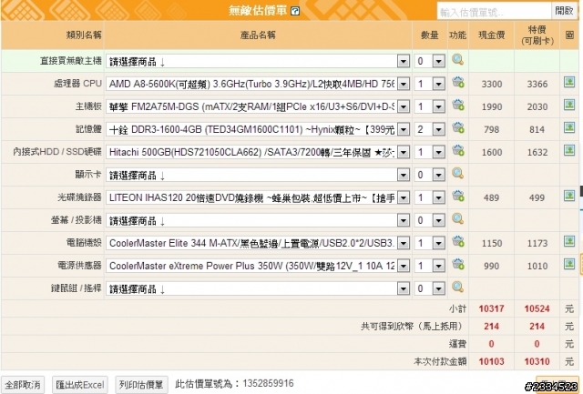Open the LITEON IHAS120 burner dropdown

tap(258, 198)
